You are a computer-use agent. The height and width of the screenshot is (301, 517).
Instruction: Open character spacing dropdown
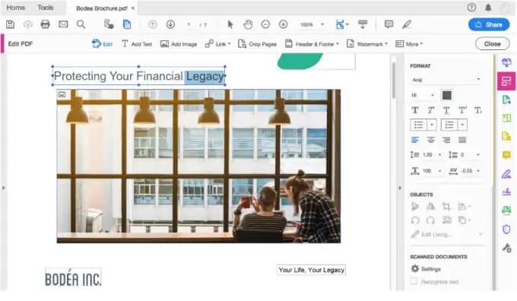(478, 171)
